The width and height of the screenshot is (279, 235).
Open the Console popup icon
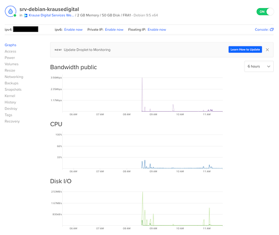pyautogui.click(x=271, y=30)
